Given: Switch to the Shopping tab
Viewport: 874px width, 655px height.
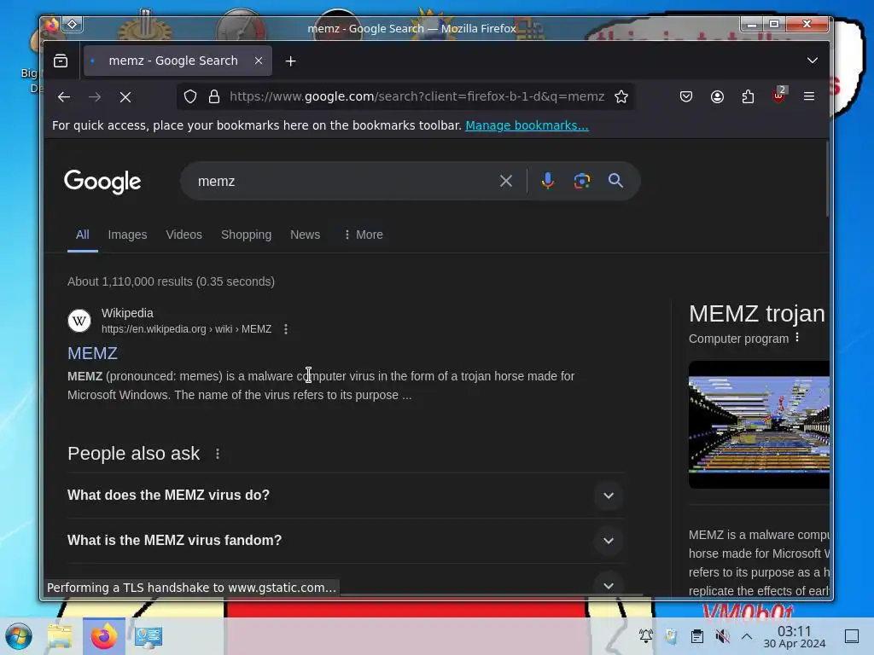Looking at the screenshot, I should click(246, 235).
